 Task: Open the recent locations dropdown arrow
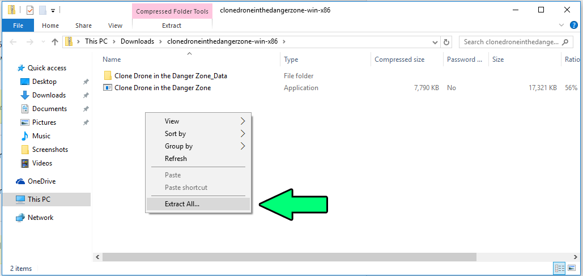coord(44,42)
